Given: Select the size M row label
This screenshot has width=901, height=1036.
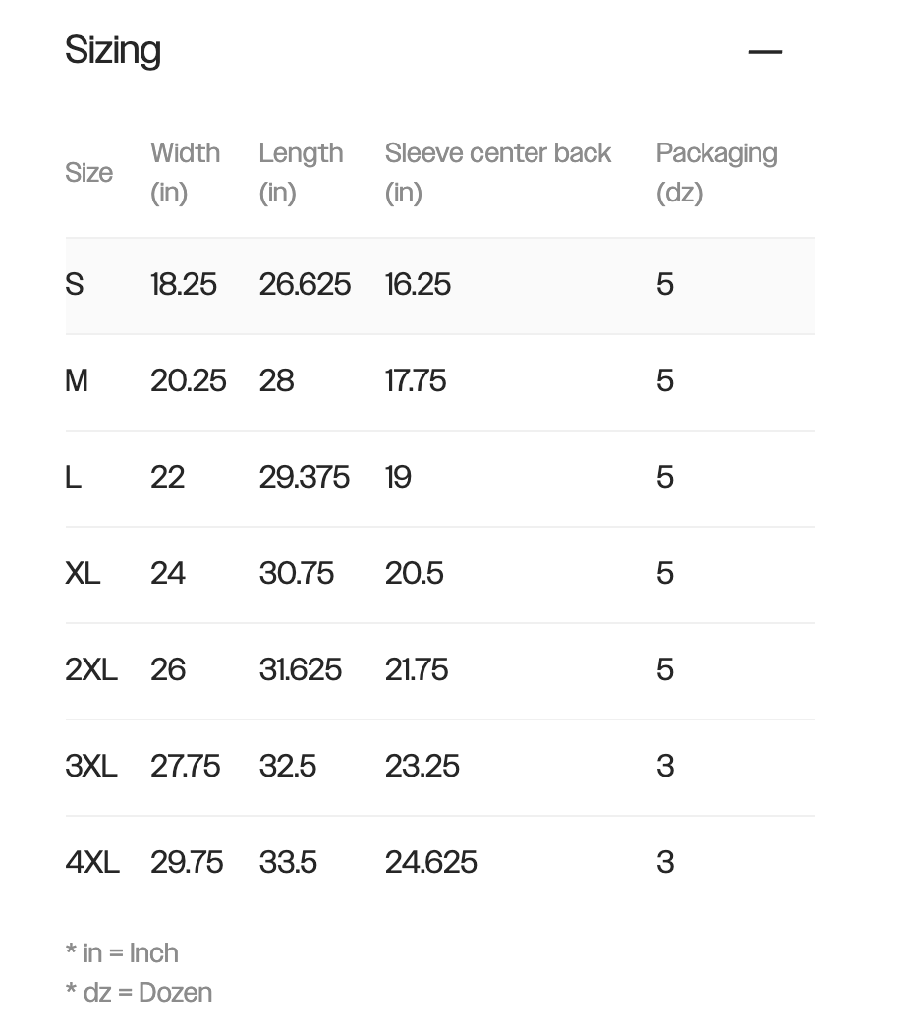Looking at the screenshot, I should (x=77, y=381).
